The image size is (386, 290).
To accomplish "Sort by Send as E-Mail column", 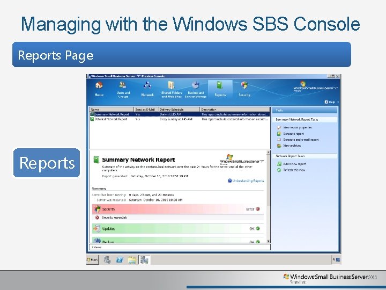I will pyautogui.click(x=146, y=109).
